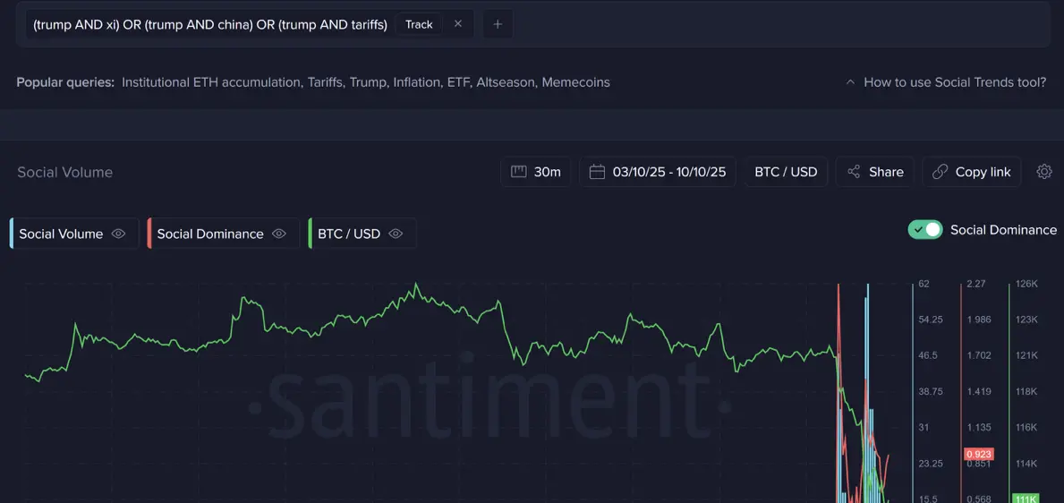Hide Social Dominance metric with eye icon

(279, 234)
